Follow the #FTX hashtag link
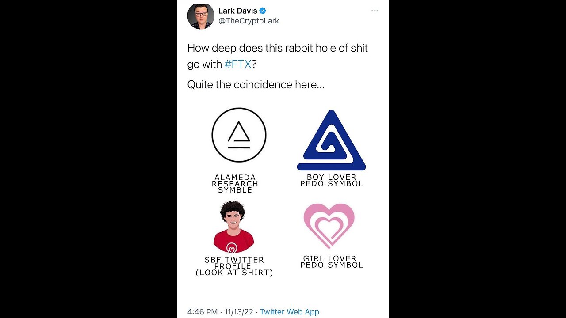This screenshot has height=318, width=566. [x=238, y=64]
